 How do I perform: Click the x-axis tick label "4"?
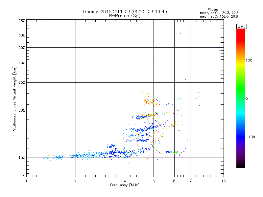(125, 181)
